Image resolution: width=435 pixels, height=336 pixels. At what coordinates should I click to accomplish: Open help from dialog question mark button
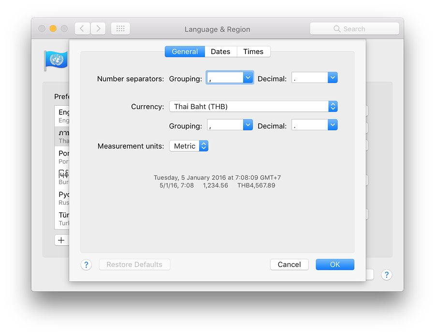coord(87,265)
